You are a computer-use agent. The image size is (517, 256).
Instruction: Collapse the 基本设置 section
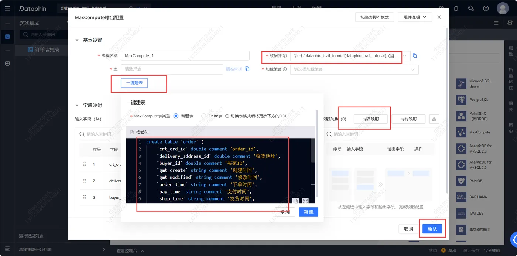pos(77,40)
